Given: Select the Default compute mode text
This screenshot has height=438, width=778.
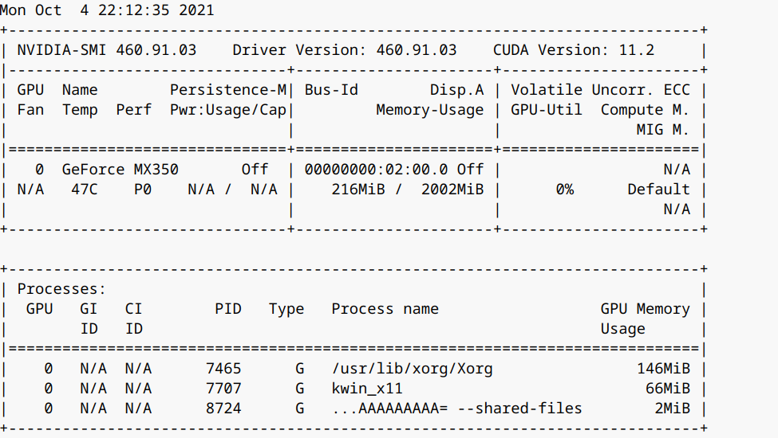Looking at the screenshot, I should 658,190.
